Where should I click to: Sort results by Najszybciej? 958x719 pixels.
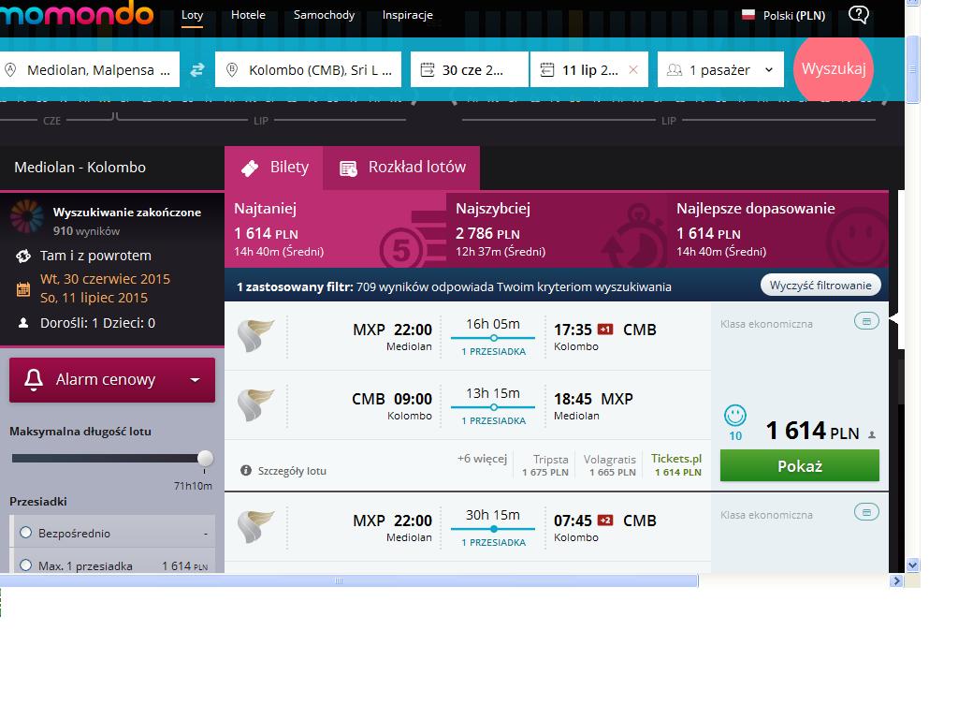point(556,230)
